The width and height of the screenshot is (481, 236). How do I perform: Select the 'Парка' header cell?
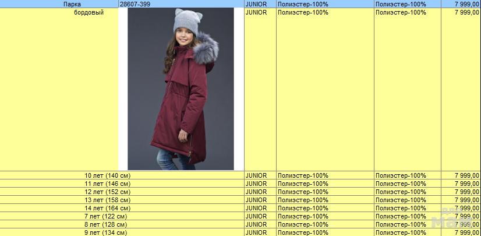point(72,4)
